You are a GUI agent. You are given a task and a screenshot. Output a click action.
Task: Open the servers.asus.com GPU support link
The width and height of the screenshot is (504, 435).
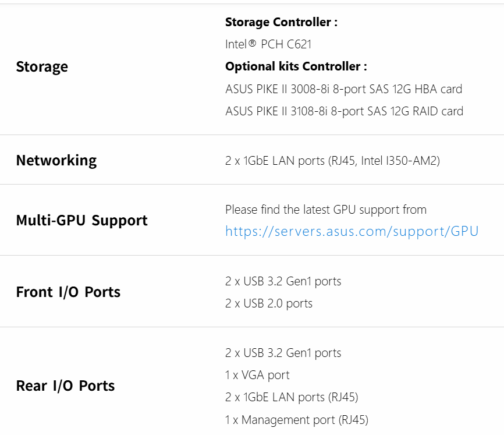pos(352,232)
